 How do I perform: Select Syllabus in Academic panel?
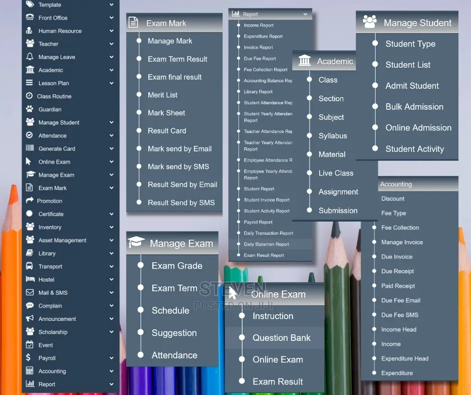tap(333, 136)
